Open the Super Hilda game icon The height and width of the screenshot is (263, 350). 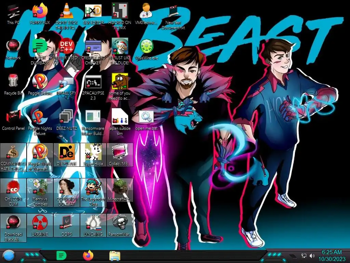pos(93,155)
